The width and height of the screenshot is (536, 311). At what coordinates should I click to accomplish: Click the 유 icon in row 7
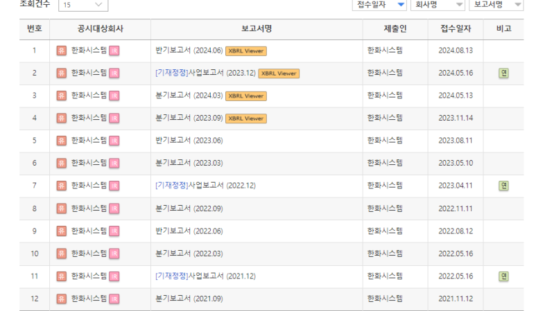[62, 186]
